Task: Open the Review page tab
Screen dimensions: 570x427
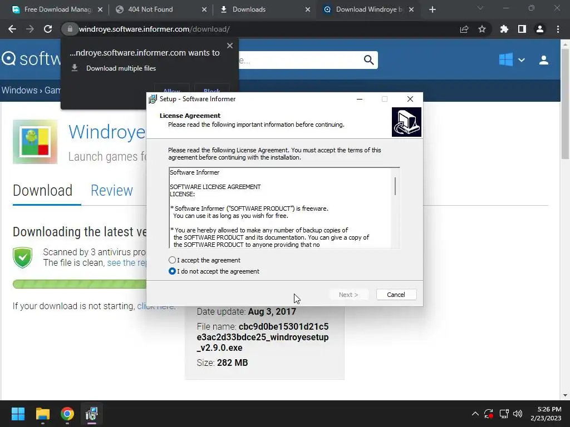Action: pos(111,191)
